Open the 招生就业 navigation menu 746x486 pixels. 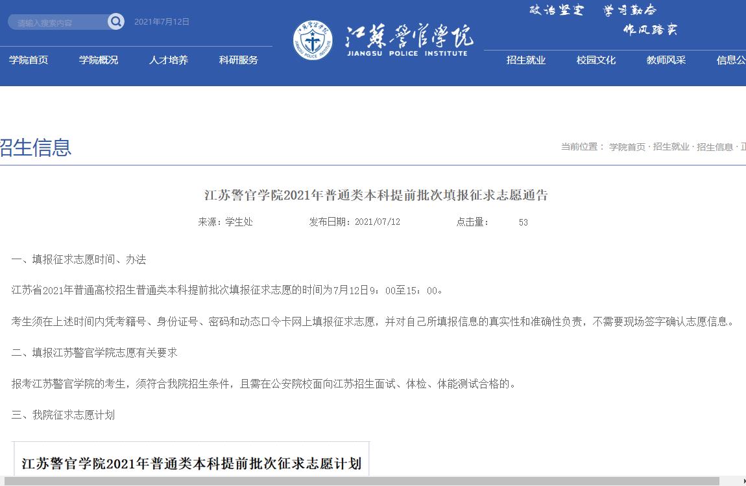(526, 60)
